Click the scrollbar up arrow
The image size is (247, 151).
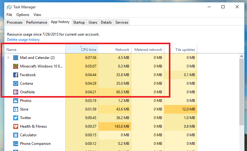(242, 56)
